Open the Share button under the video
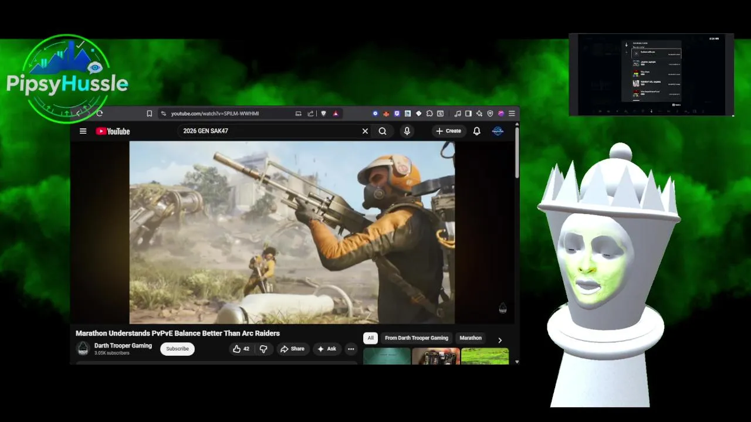The height and width of the screenshot is (422, 751). point(292,349)
